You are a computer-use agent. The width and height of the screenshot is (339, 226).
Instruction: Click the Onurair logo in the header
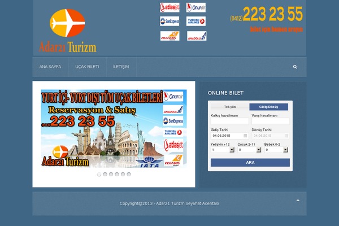[x=196, y=7]
